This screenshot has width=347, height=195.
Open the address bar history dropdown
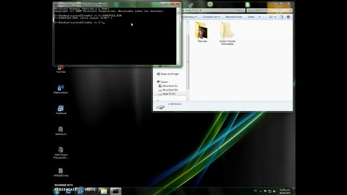[x=239, y=10]
